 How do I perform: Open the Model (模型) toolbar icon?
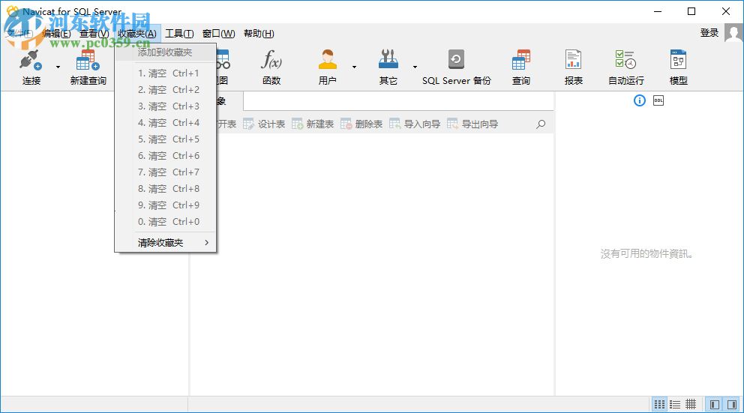pyautogui.click(x=678, y=67)
